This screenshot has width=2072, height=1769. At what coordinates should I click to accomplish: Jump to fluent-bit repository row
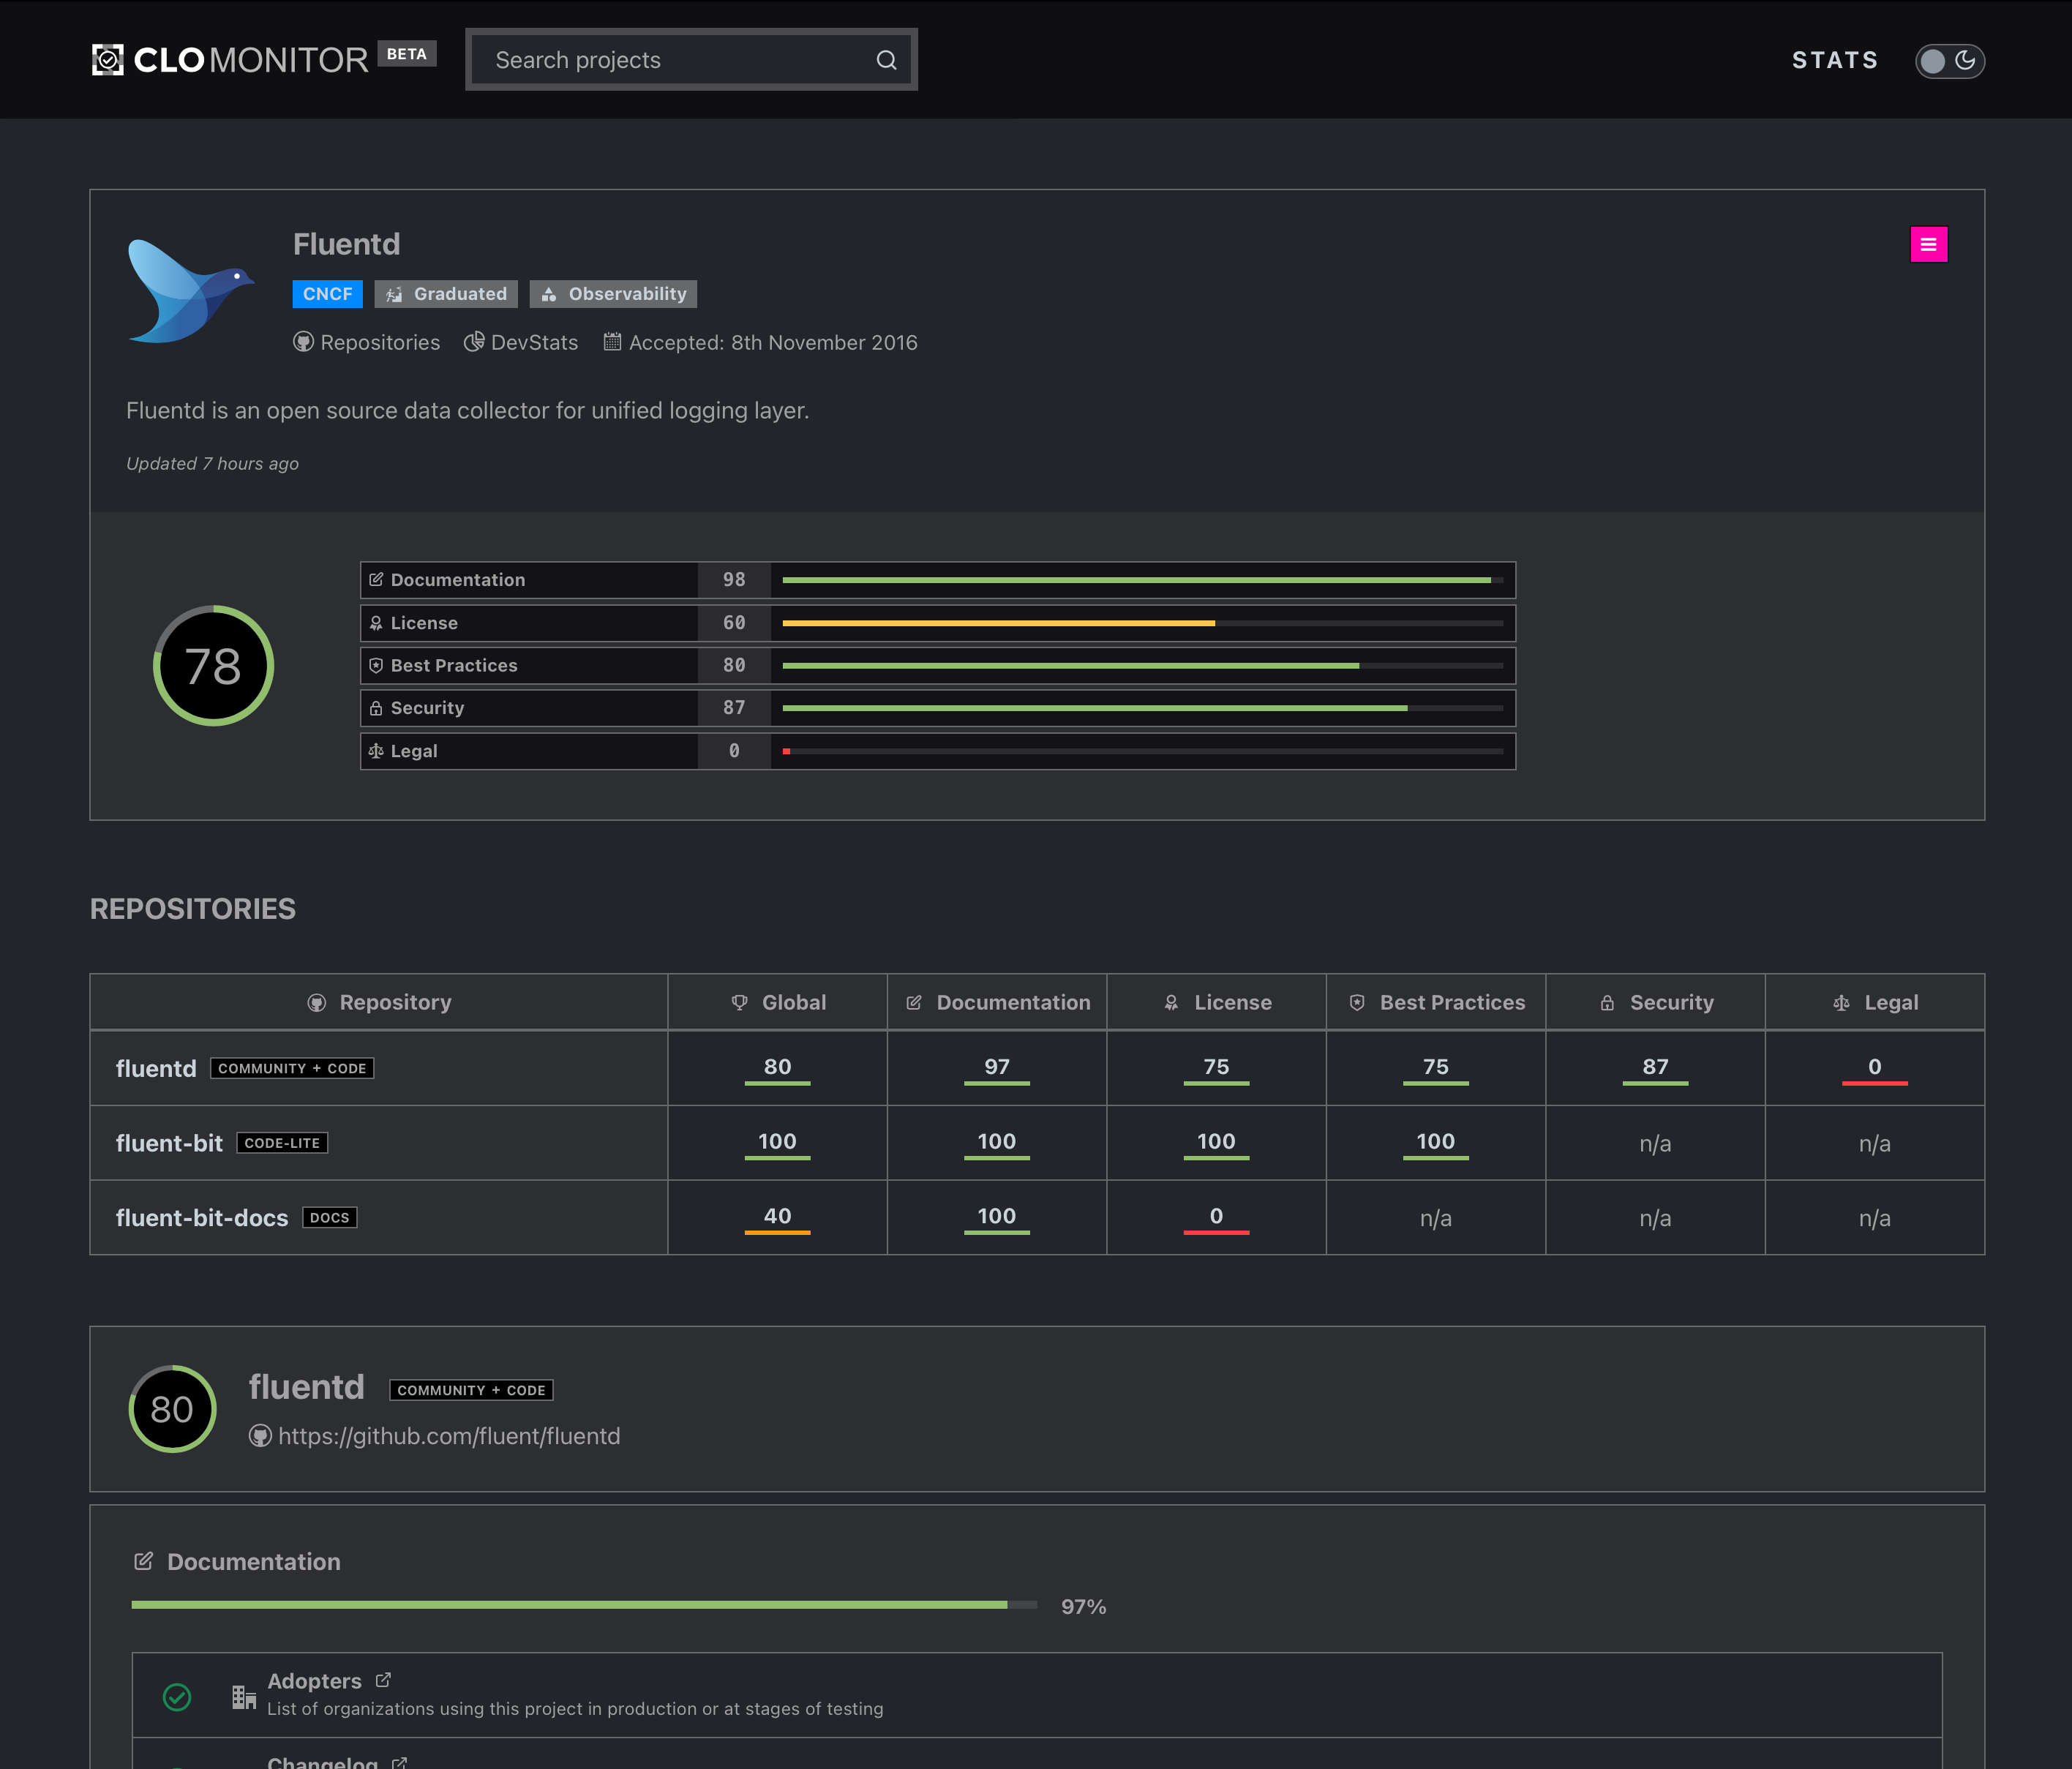[169, 1143]
